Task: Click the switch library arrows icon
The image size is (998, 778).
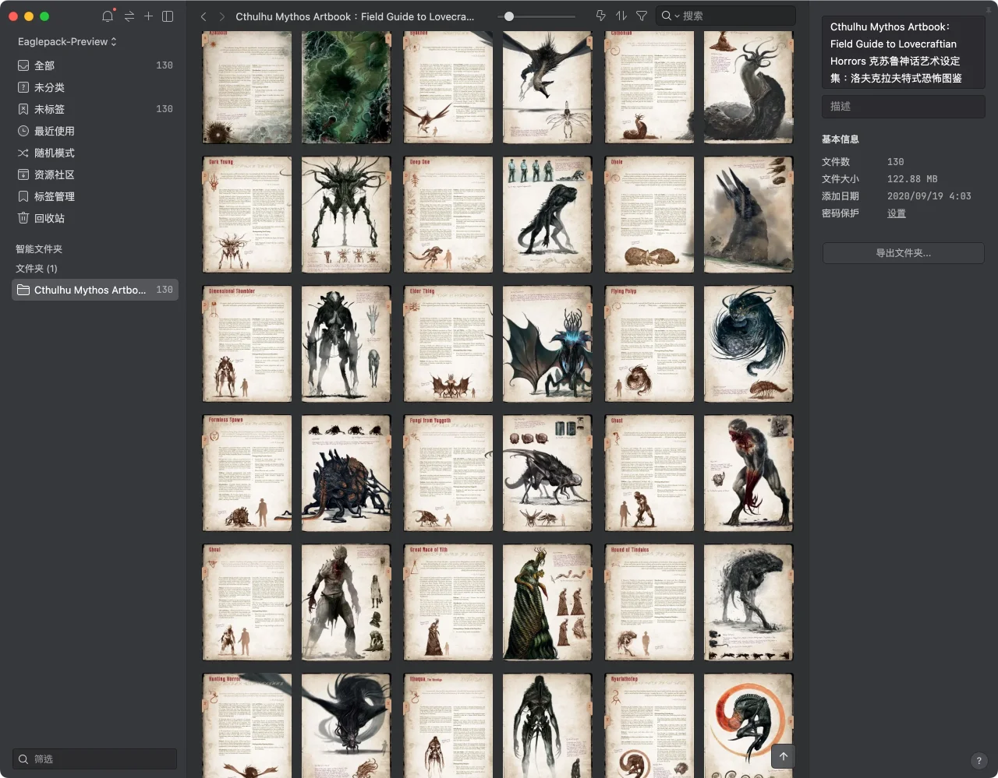Action: coord(129,16)
